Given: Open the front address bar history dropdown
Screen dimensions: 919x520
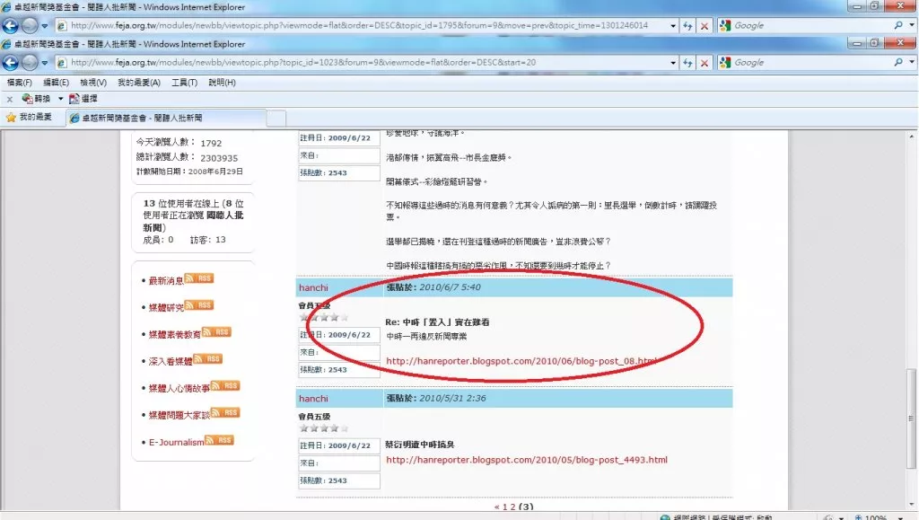Looking at the screenshot, I should pyautogui.click(x=673, y=63).
